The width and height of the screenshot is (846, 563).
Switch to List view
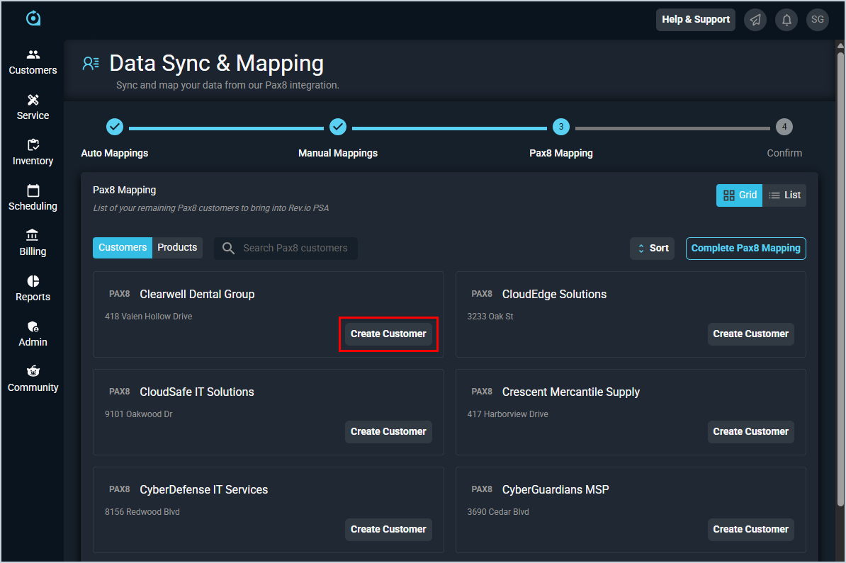point(784,195)
